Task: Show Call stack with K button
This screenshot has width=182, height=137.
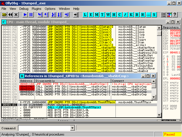Action: click(x=131, y=15)
